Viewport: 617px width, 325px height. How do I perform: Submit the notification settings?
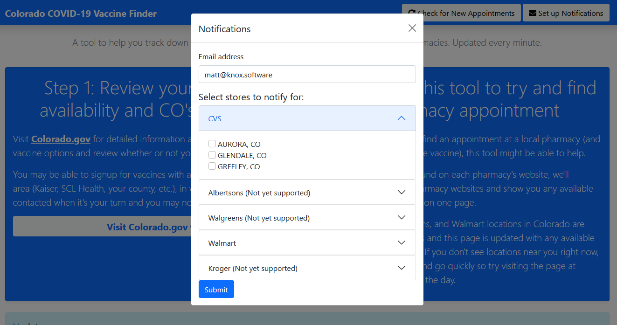(216, 289)
